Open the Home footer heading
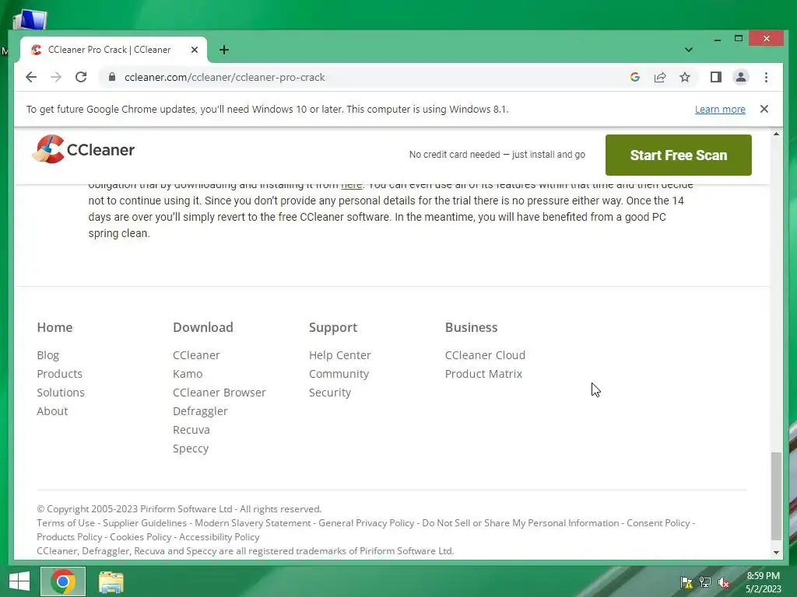Image resolution: width=797 pixels, height=597 pixels. [x=54, y=327]
